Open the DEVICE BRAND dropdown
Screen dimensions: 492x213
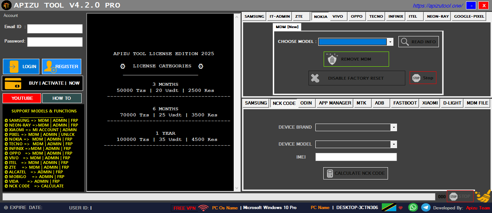pyautogui.click(x=393, y=127)
